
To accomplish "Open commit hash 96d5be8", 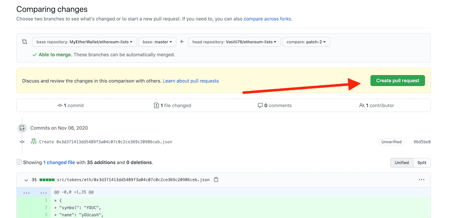I will (422, 142).
